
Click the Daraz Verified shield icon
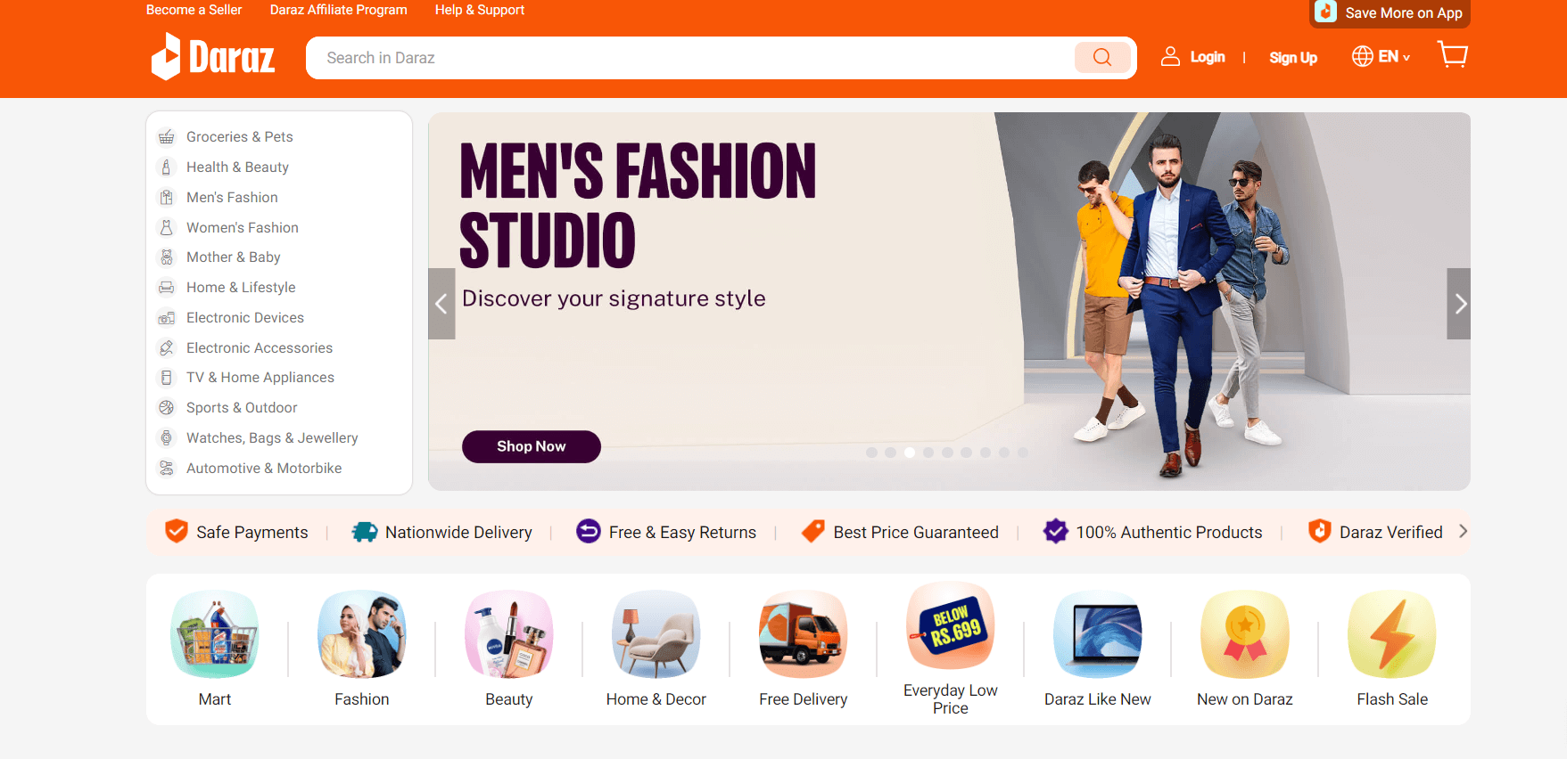(x=1320, y=531)
